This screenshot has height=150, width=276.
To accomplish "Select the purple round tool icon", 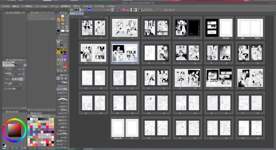I will pos(59,16).
